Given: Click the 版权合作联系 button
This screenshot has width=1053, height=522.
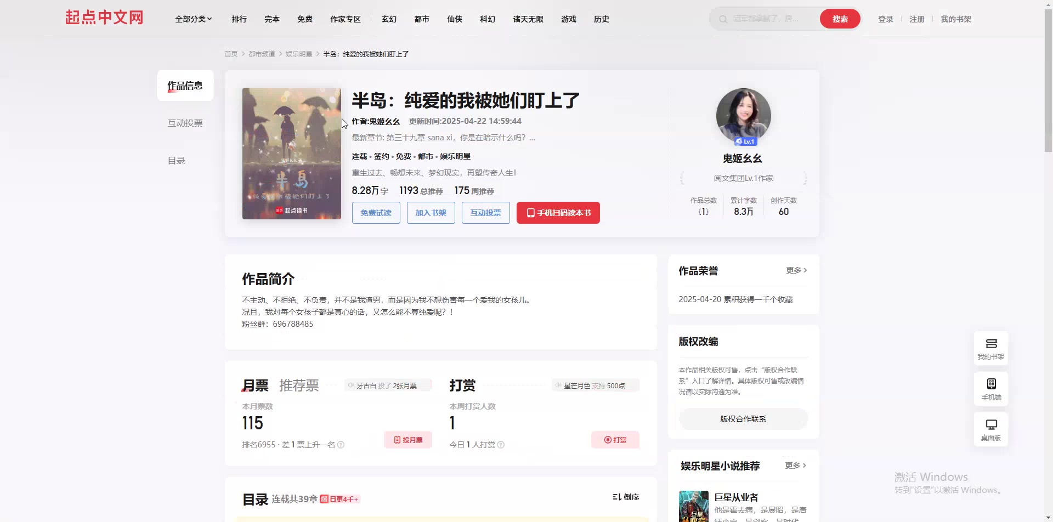Looking at the screenshot, I should coord(744,419).
